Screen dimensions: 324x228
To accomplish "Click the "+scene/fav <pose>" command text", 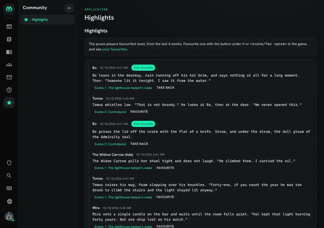I will (268, 44).
